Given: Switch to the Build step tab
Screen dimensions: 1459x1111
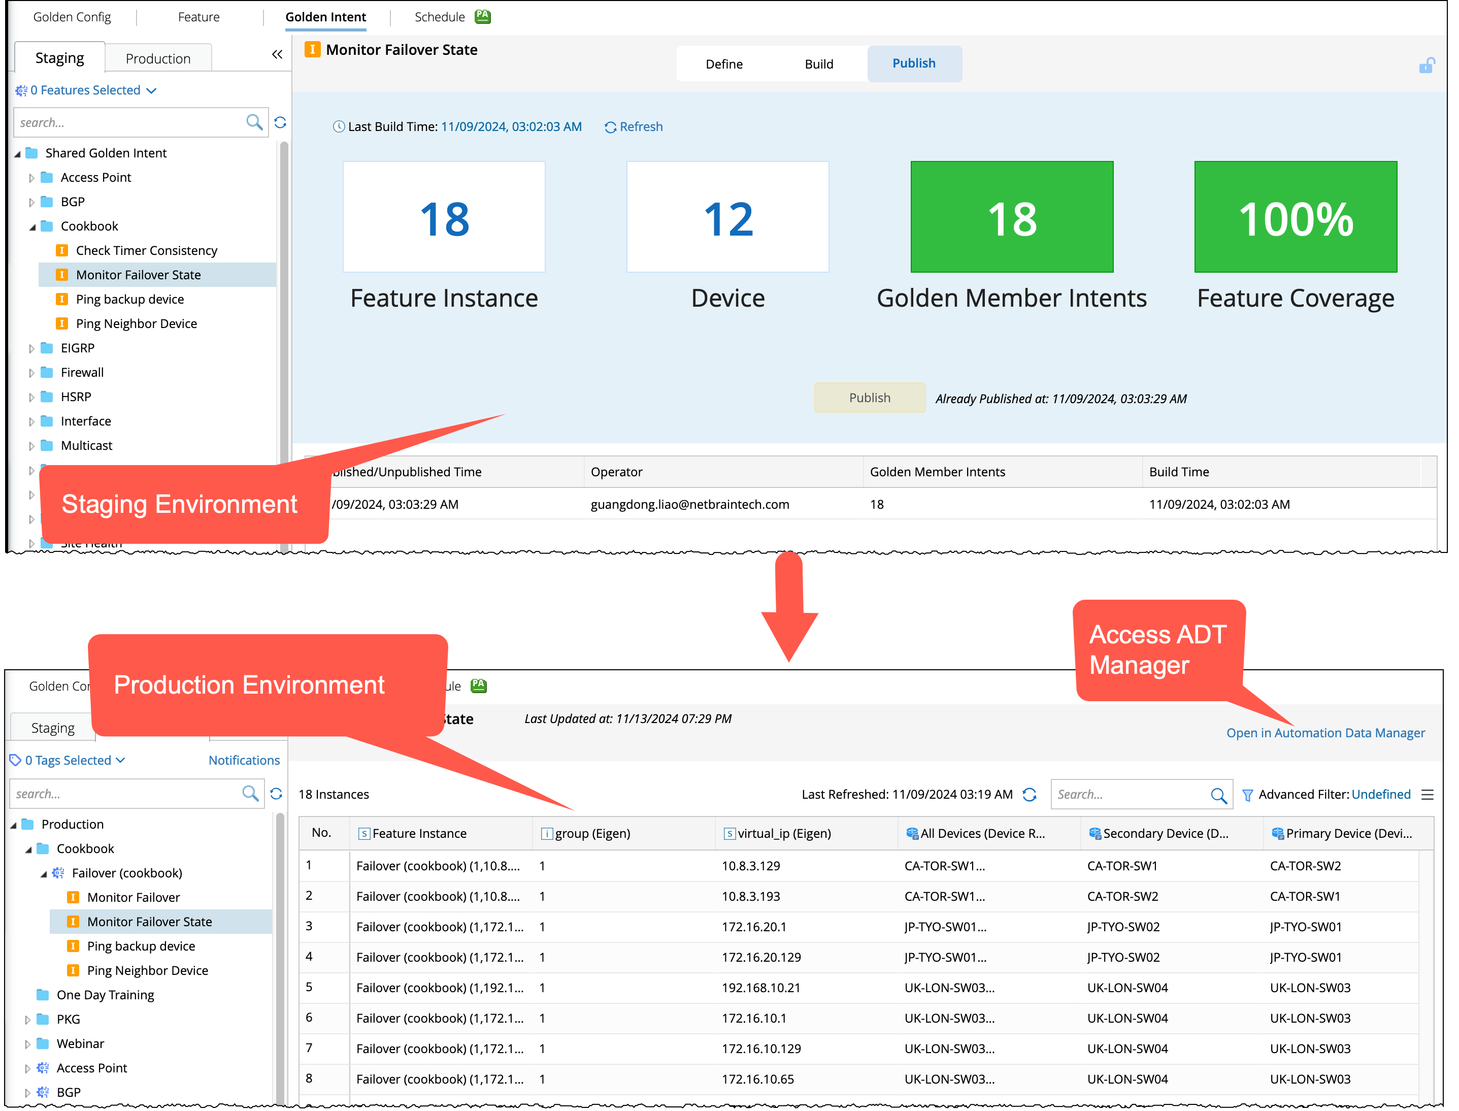Looking at the screenshot, I should pyautogui.click(x=818, y=64).
